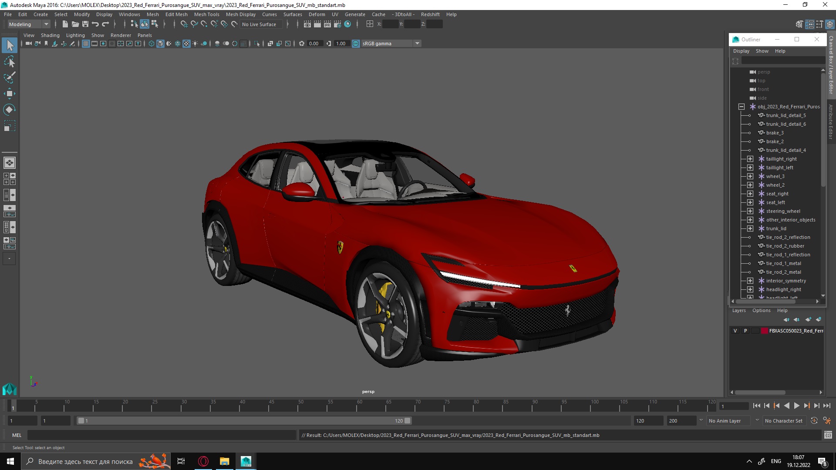The width and height of the screenshot is (836, 470).
Task: Open Outliner Display menu
Action: coord(741,51)
